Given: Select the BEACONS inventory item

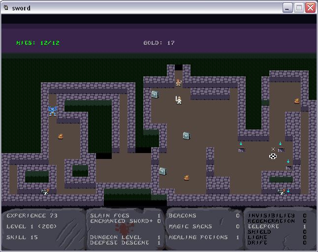Looking at the screenshot, I should [204, 216].
